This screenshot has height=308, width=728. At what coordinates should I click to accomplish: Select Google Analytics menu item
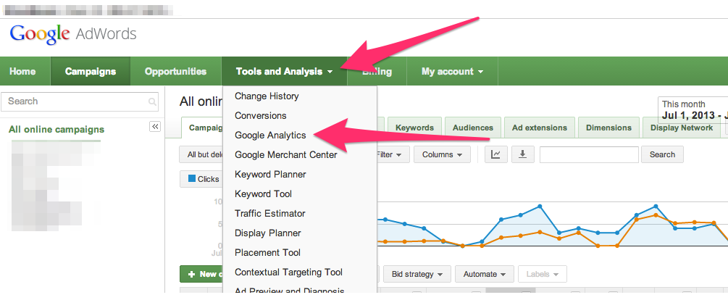(270, 136)
